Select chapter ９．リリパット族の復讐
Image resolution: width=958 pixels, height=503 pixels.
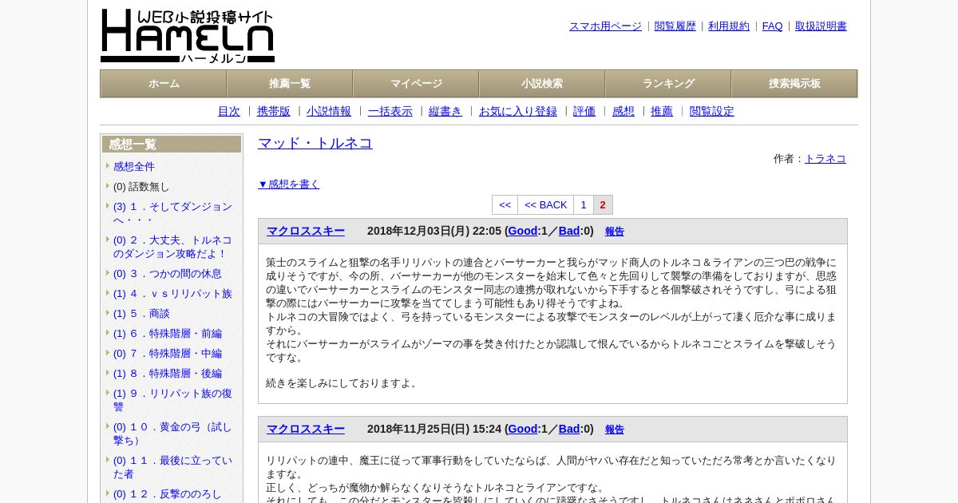(x=172, y=400)
